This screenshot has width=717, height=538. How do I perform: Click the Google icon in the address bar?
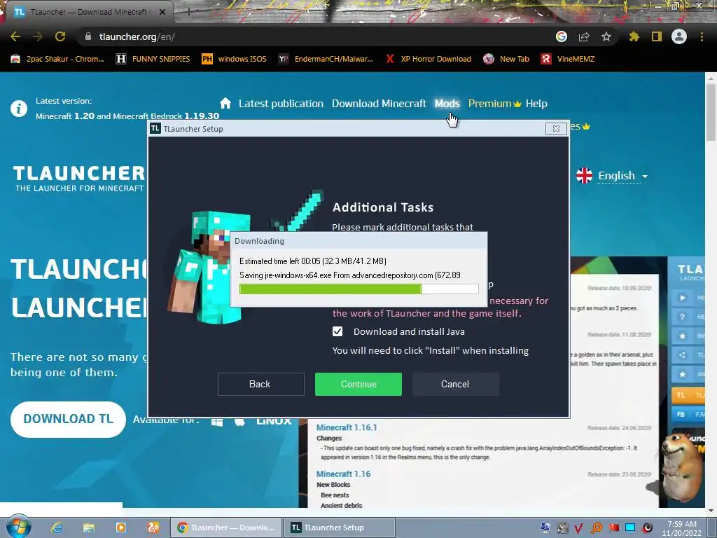(x=562, y=36)
